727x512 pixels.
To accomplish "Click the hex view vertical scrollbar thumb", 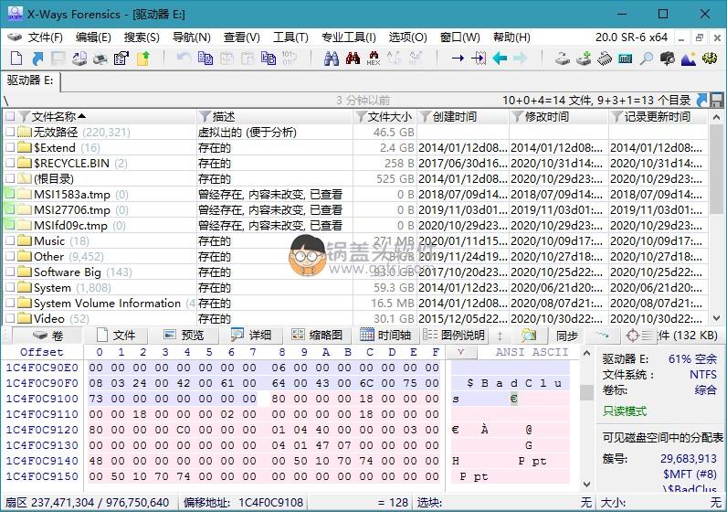I will (x=586, y=393).
